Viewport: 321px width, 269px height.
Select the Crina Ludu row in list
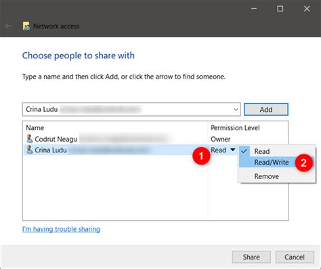pyautogui.click(x=131, y=150)
